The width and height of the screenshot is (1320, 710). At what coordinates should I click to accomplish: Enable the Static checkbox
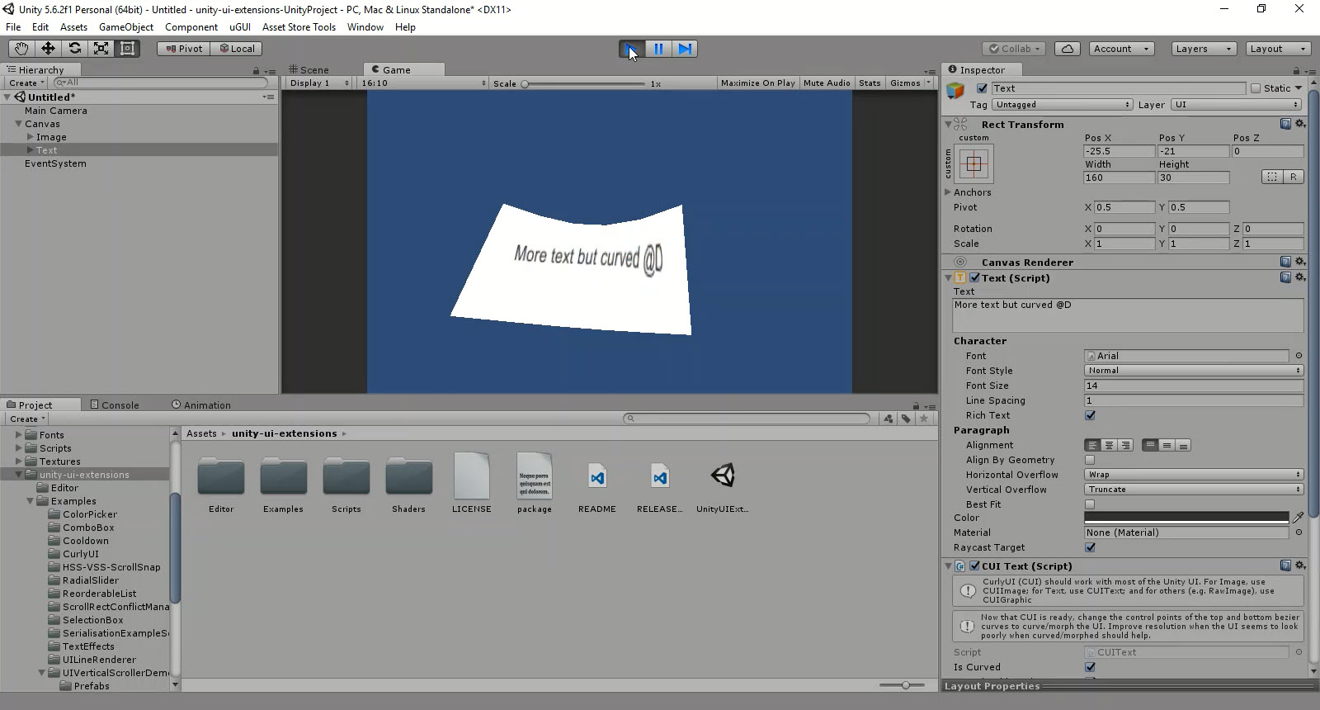coord(1256,88)
